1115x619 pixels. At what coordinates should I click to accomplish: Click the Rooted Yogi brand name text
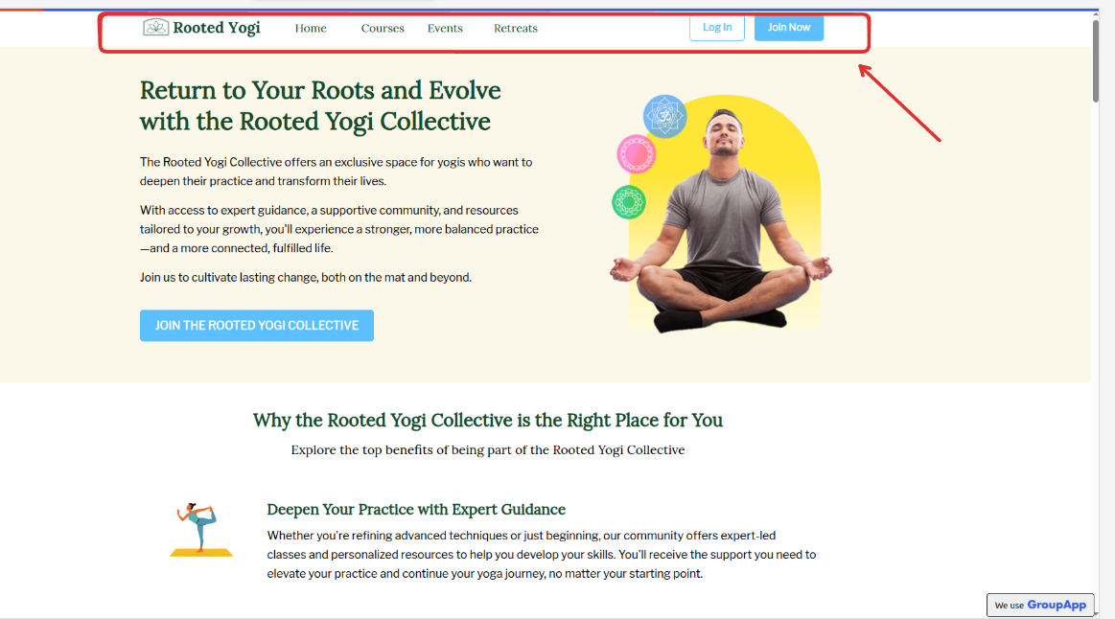coord(217,29)
